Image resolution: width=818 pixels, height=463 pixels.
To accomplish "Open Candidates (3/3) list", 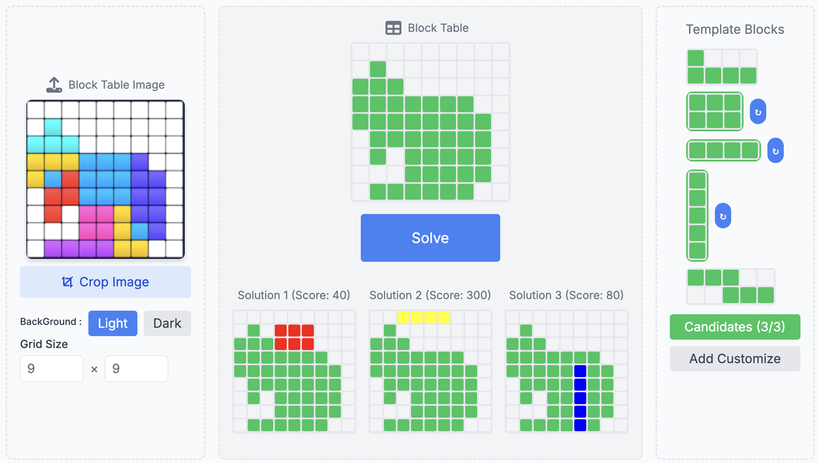I will tap(735, 327).
